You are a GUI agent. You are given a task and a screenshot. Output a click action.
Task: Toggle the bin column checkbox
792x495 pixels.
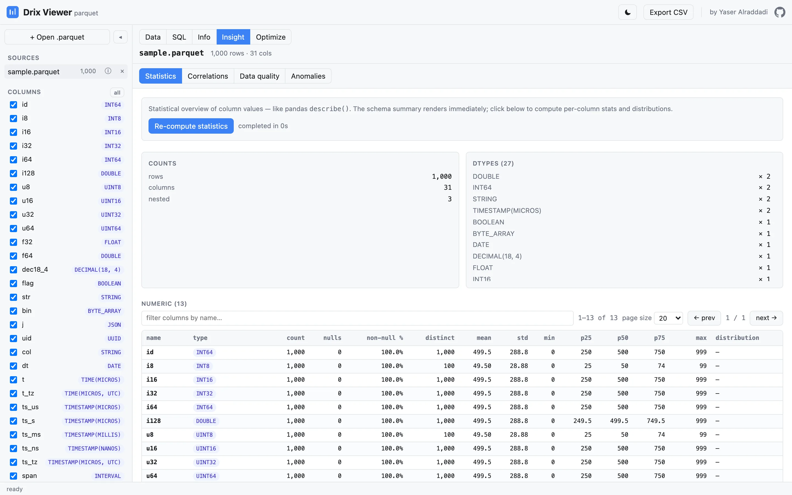[13, 311]
